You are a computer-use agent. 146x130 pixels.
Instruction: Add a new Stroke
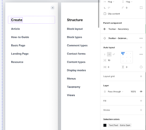[141, 110]
